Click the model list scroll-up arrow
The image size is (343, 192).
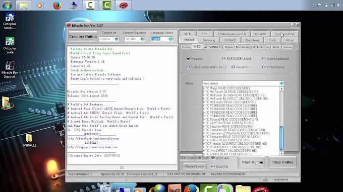coord(281,89)
